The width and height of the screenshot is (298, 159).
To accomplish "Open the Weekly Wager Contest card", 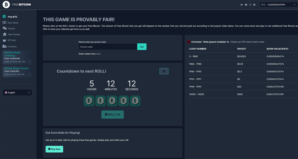I will click(x=17, y=72).
